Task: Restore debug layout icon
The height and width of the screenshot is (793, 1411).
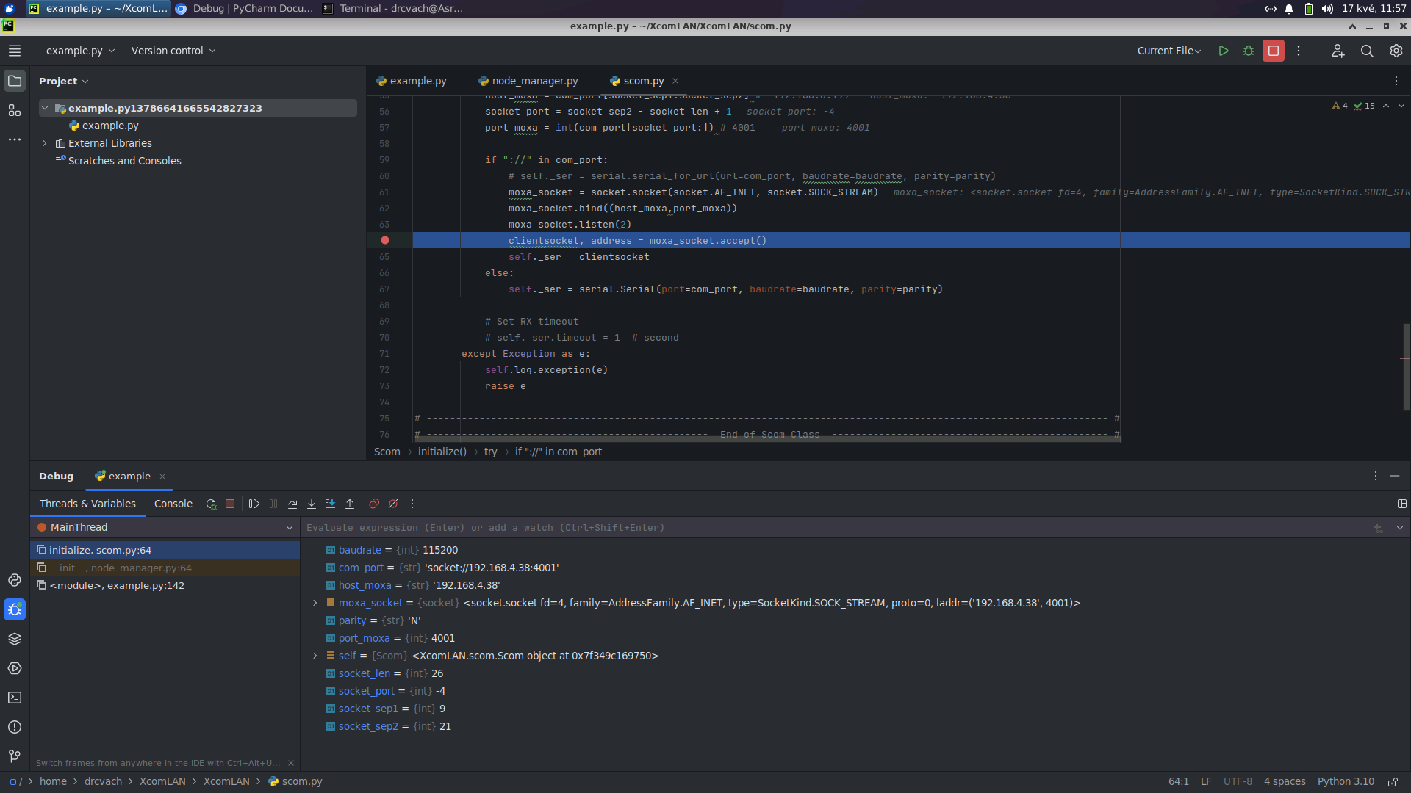Action: coord(1402,504)
